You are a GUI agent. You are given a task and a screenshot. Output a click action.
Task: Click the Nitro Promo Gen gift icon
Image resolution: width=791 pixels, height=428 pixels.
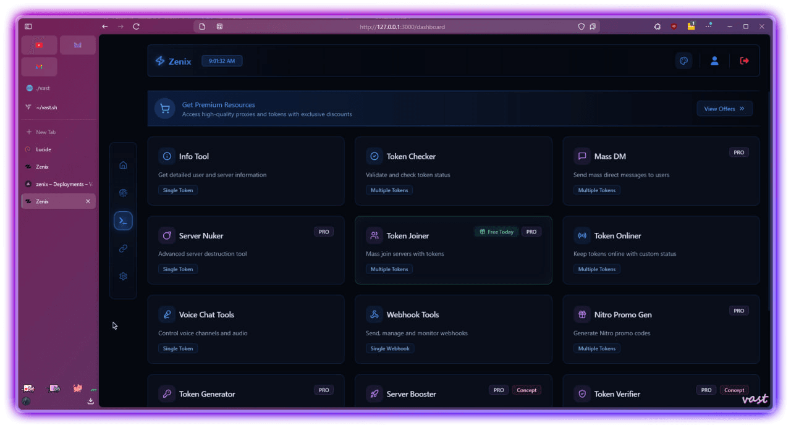[x=582, y=314]
